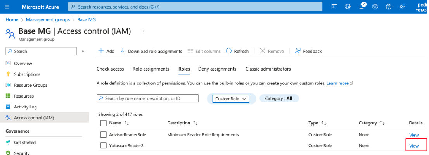Check the YotascaleReader2 row checkbox
429x155 pixels.
coord(103,146)
